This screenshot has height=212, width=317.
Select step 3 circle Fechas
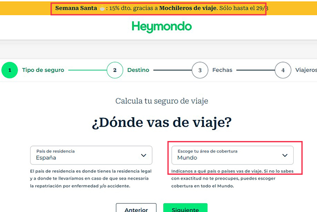[200, 70]
